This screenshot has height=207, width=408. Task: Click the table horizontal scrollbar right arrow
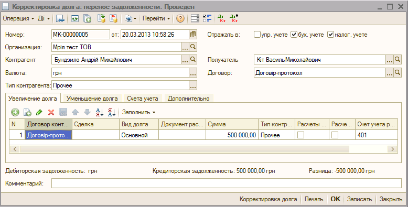[x=392, y=149]
